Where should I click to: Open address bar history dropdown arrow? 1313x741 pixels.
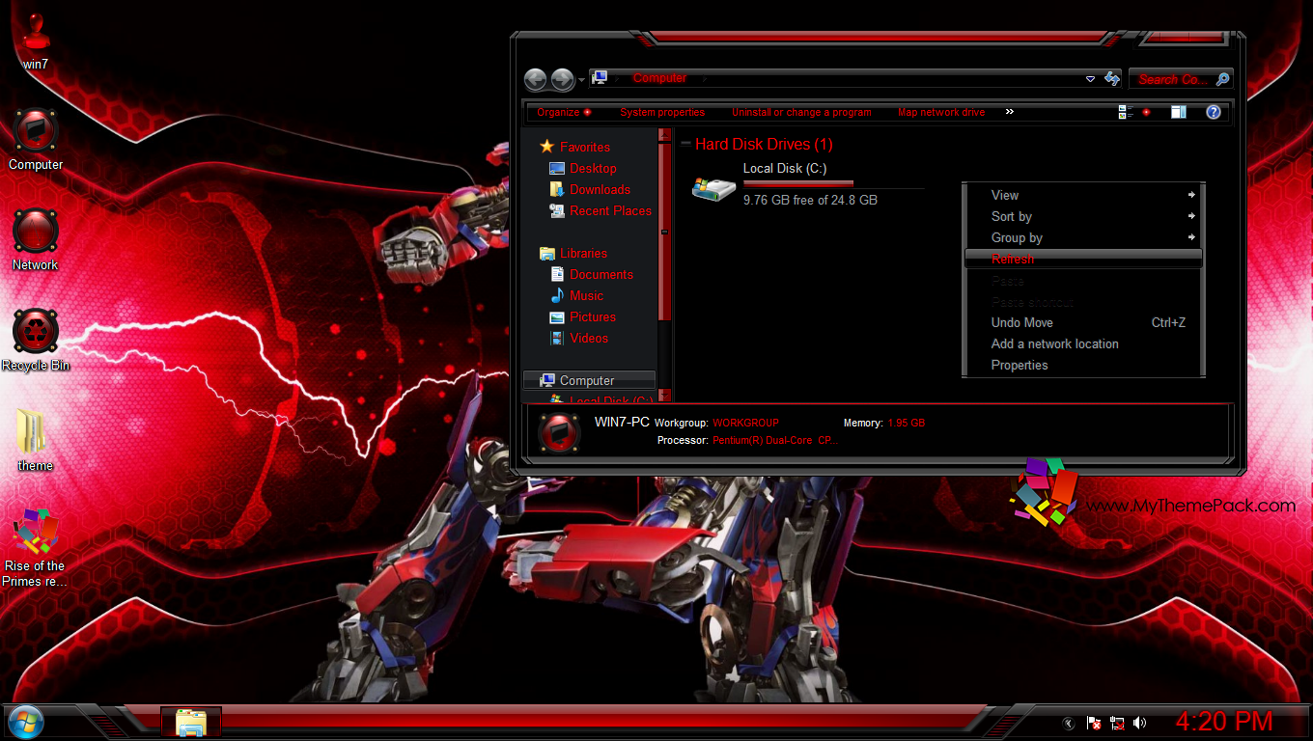(1090, 79)
